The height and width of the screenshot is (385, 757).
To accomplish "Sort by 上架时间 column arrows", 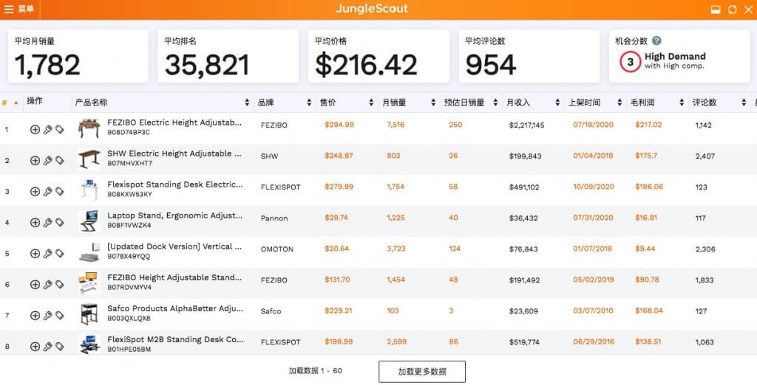I will tap(619, 103).
